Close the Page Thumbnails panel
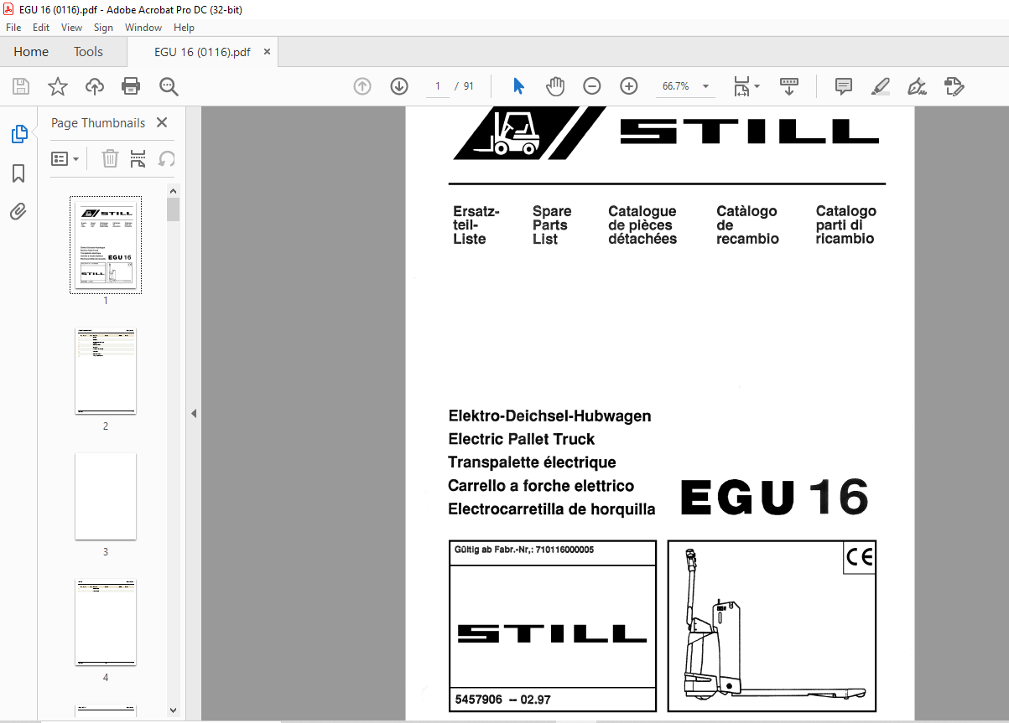 click(x=162, y=122)
